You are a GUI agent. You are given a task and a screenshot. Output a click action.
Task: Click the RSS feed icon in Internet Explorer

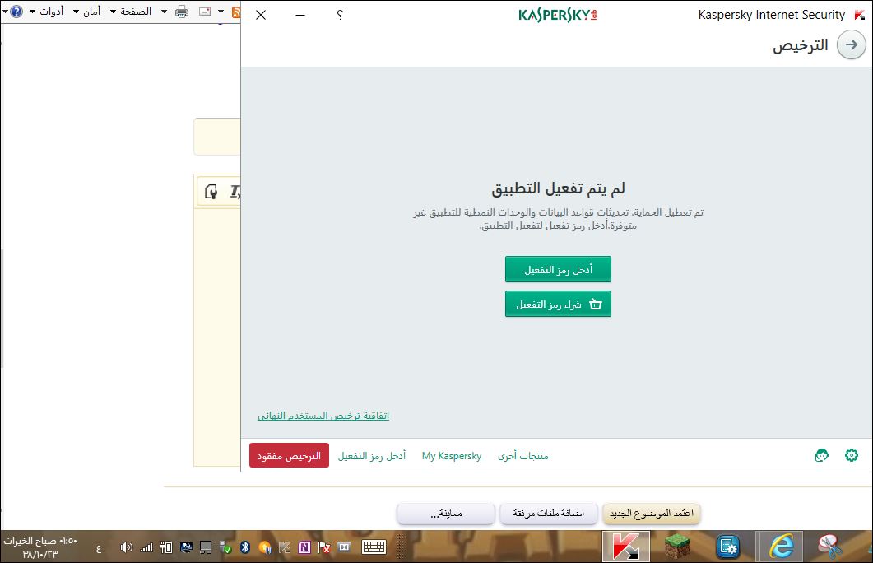coord(236,12)
